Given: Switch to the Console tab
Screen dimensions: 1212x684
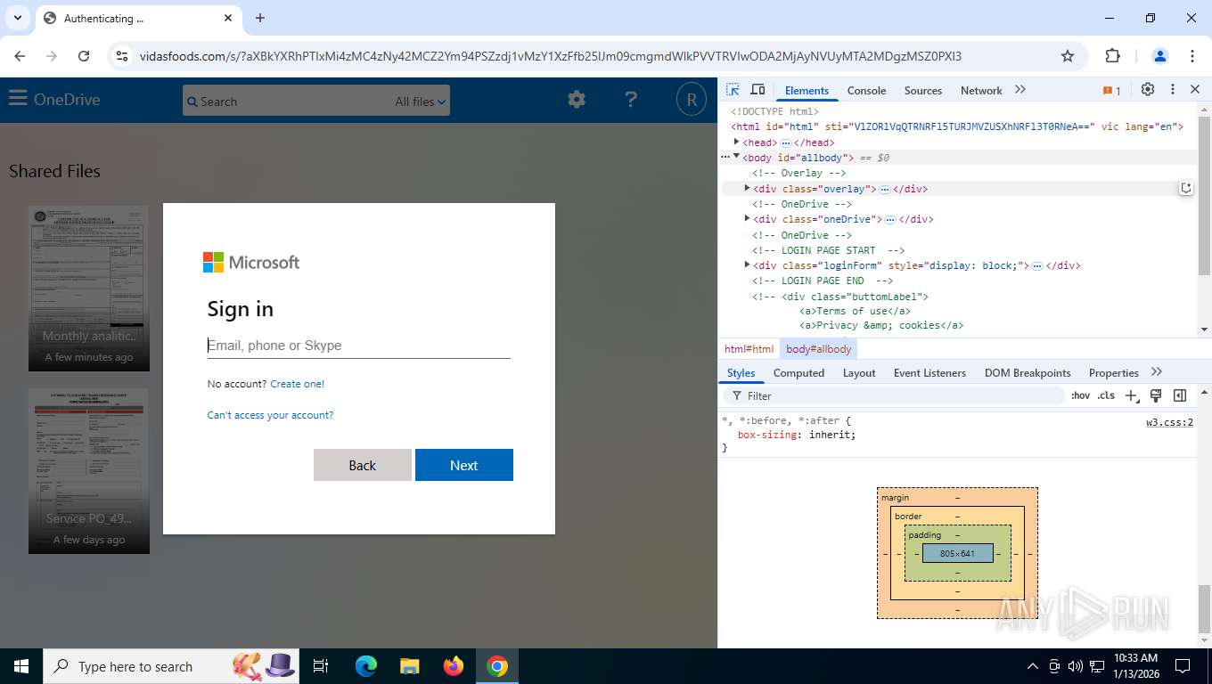Looking at the screenshot, I should (x=866, y=90).
